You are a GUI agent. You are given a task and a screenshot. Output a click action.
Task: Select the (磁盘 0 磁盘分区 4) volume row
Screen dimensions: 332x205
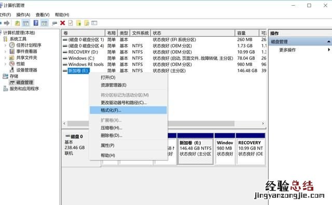click(x=164, y=46)
